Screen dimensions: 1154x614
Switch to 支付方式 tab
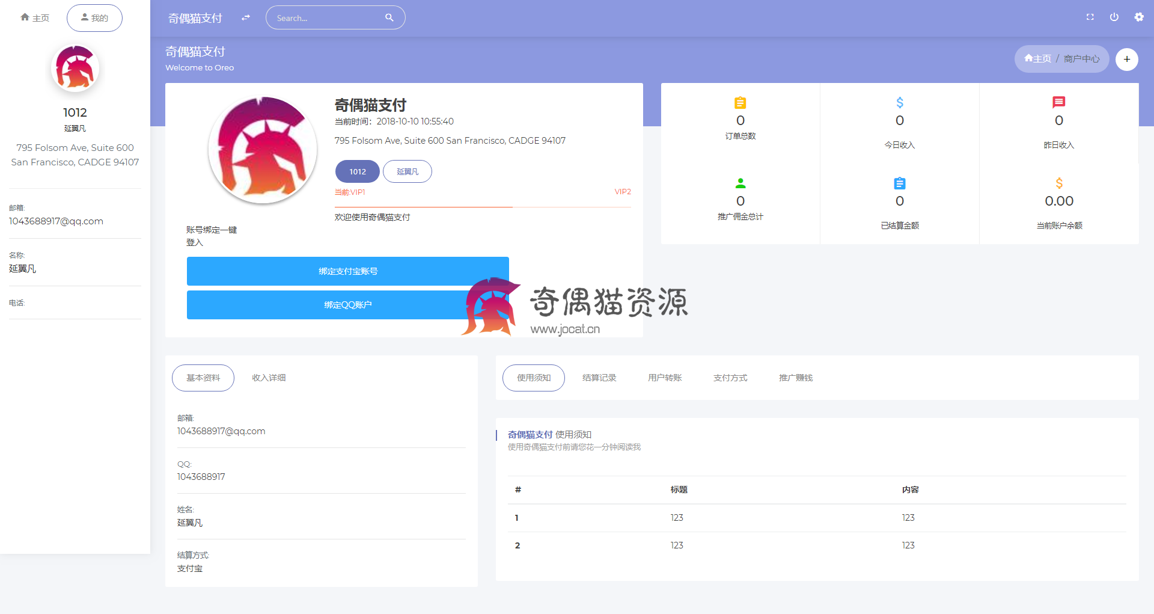pos(730,378)
